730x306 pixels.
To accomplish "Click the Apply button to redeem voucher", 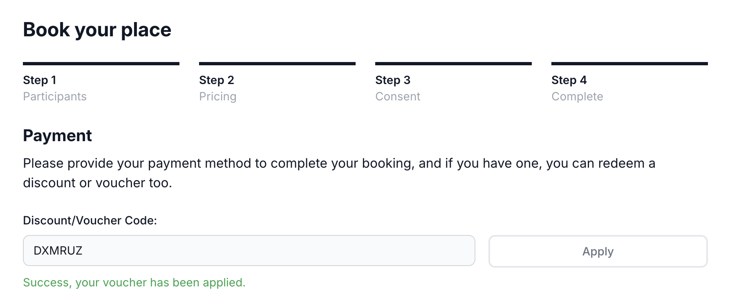I will pyautogui.click(x=598, y=251).
